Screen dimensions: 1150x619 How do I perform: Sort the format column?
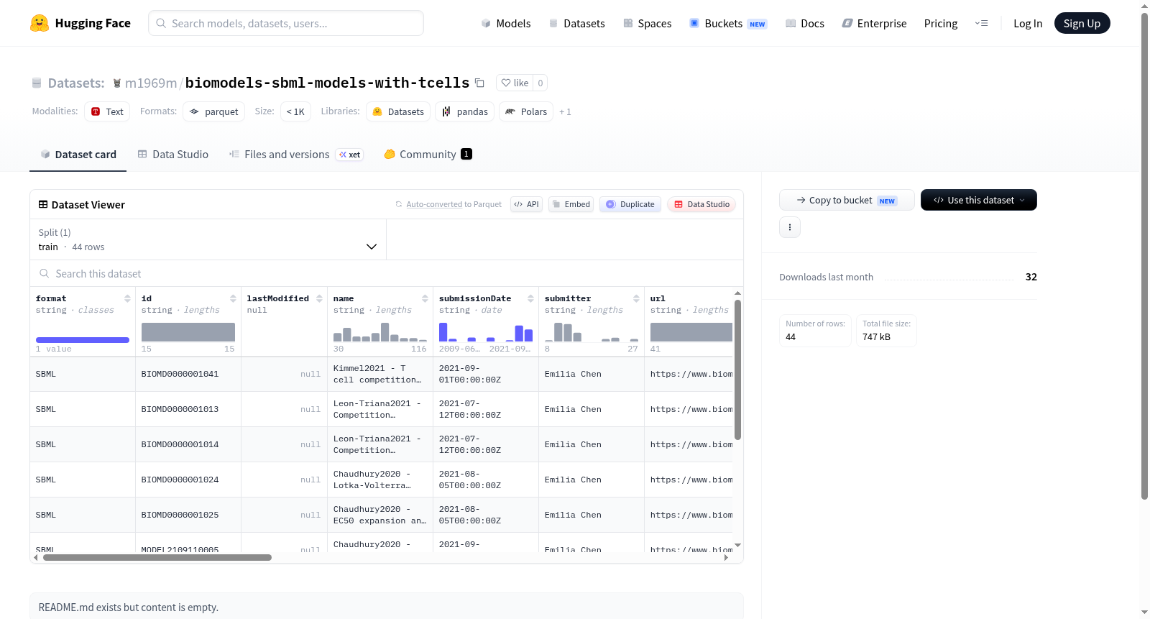[x=127, y=298]
